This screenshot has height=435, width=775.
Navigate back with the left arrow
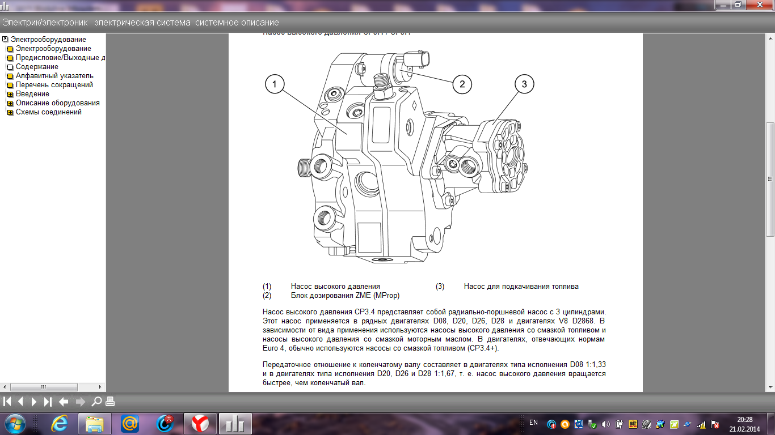click(x=64, y=402)
